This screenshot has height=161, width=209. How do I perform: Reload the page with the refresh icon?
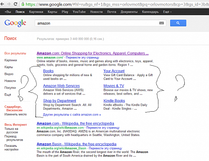15,4
